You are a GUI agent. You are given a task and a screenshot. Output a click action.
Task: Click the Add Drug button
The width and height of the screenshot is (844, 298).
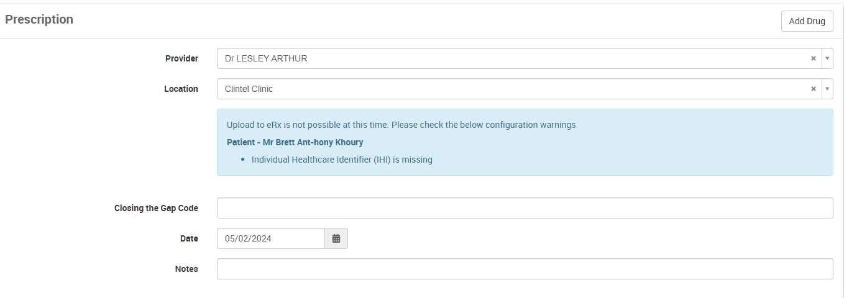807,21
